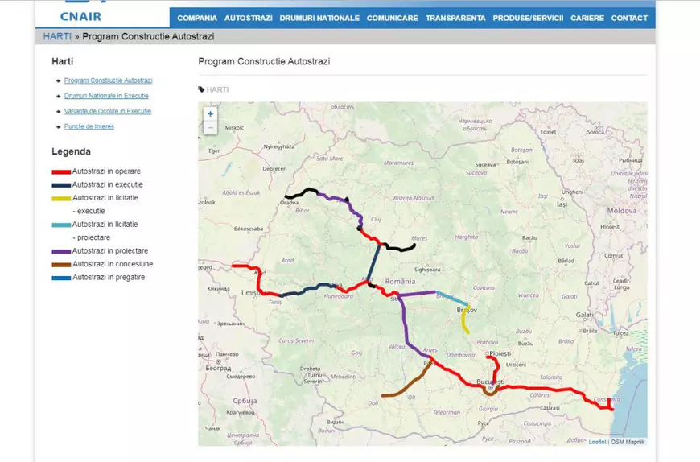
Task: Open the CARIERE menu
Action: click(x=587, y=19)
